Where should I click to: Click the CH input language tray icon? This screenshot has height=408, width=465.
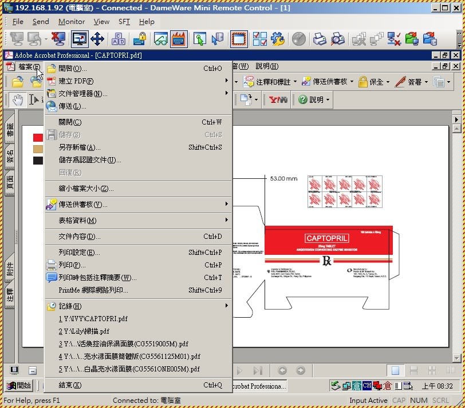click(x=367, y=385)
